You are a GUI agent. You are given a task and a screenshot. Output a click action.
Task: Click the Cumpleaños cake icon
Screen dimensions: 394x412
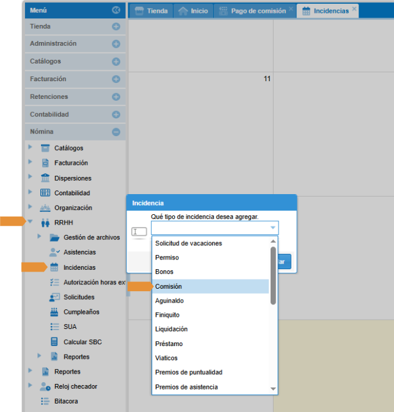pos(54,312)
